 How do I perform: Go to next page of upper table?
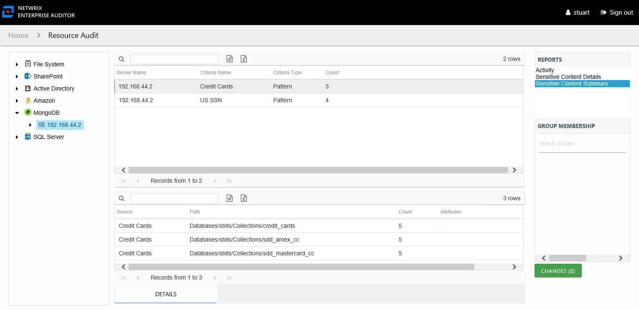[x=215, y=181]
